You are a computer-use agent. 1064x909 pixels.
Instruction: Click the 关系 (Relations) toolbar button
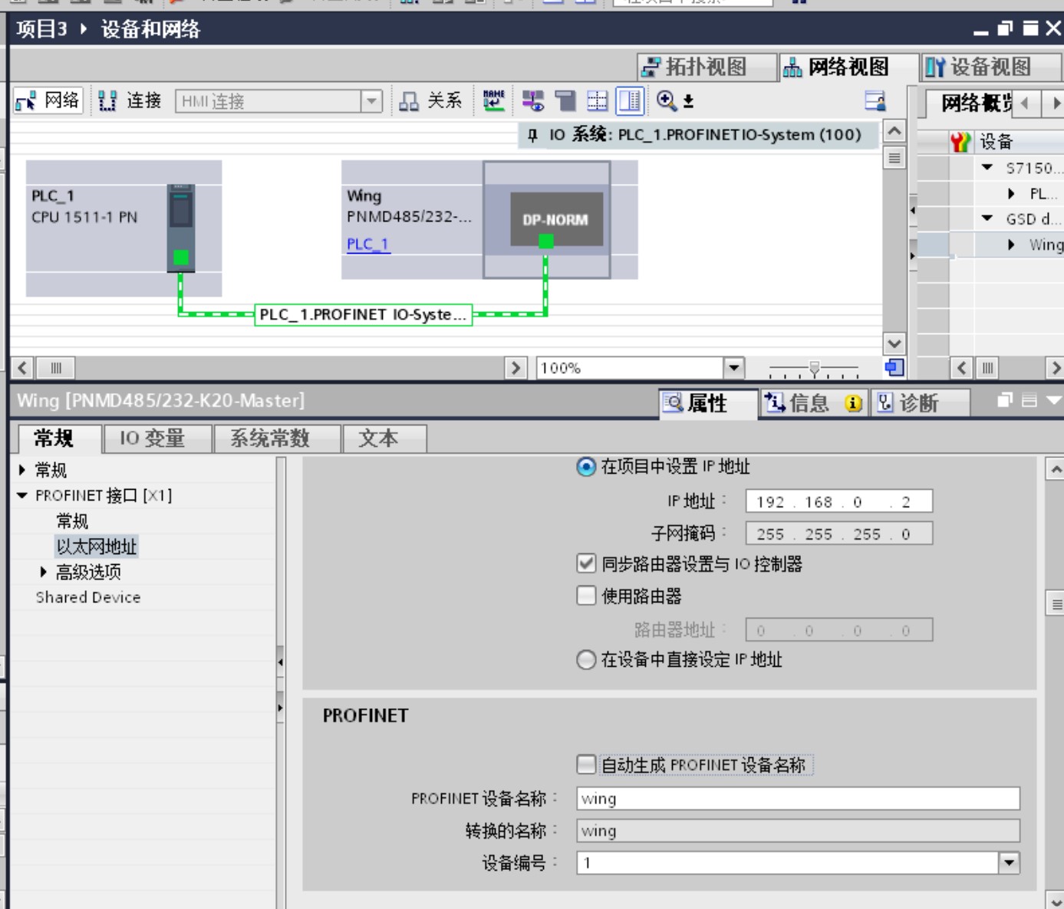tap(430, 100)
